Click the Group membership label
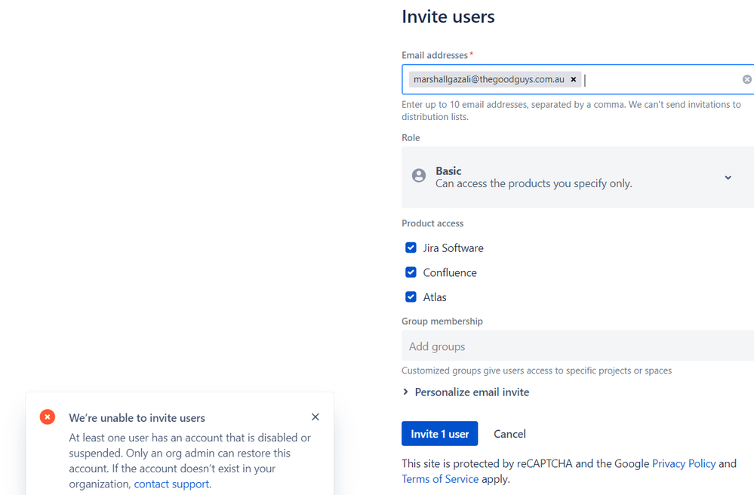 click(442, 321)
